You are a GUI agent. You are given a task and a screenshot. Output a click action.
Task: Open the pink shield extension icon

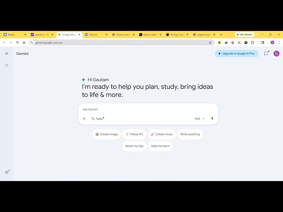[x=233, y=43]
